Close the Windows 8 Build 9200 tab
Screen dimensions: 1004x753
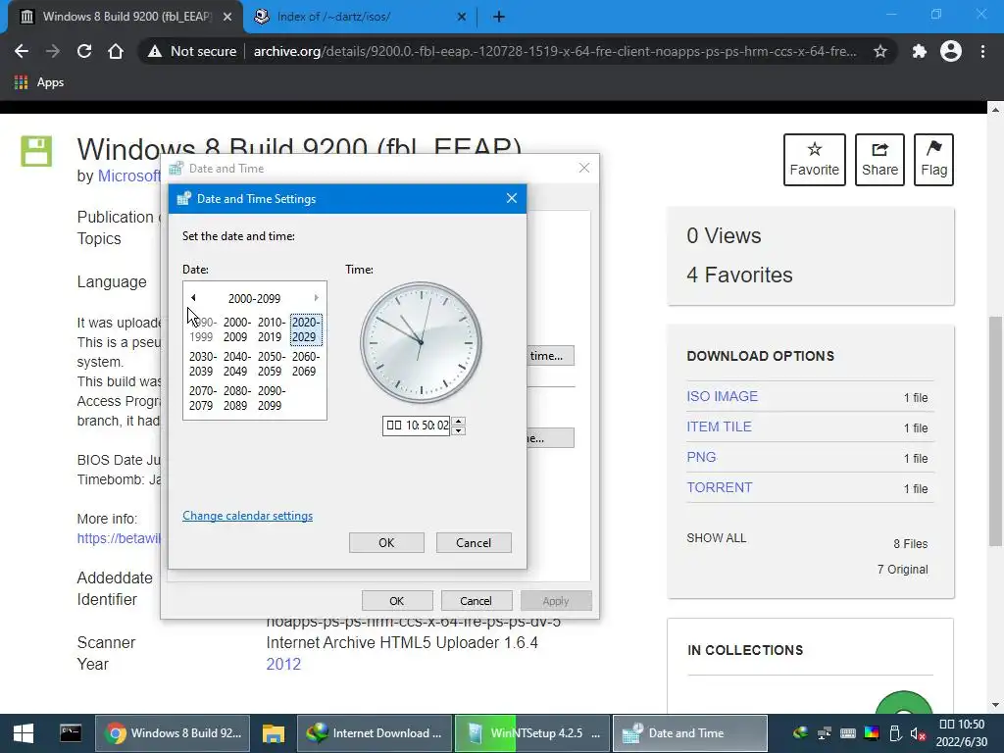(x=227, y=17)
